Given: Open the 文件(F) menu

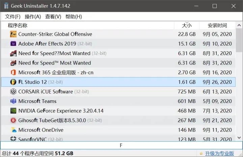Looking at the screenshot, I should pos(13,17).
